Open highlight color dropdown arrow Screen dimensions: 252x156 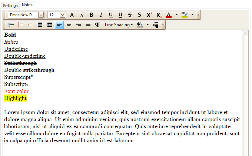[x=192, y=15]
